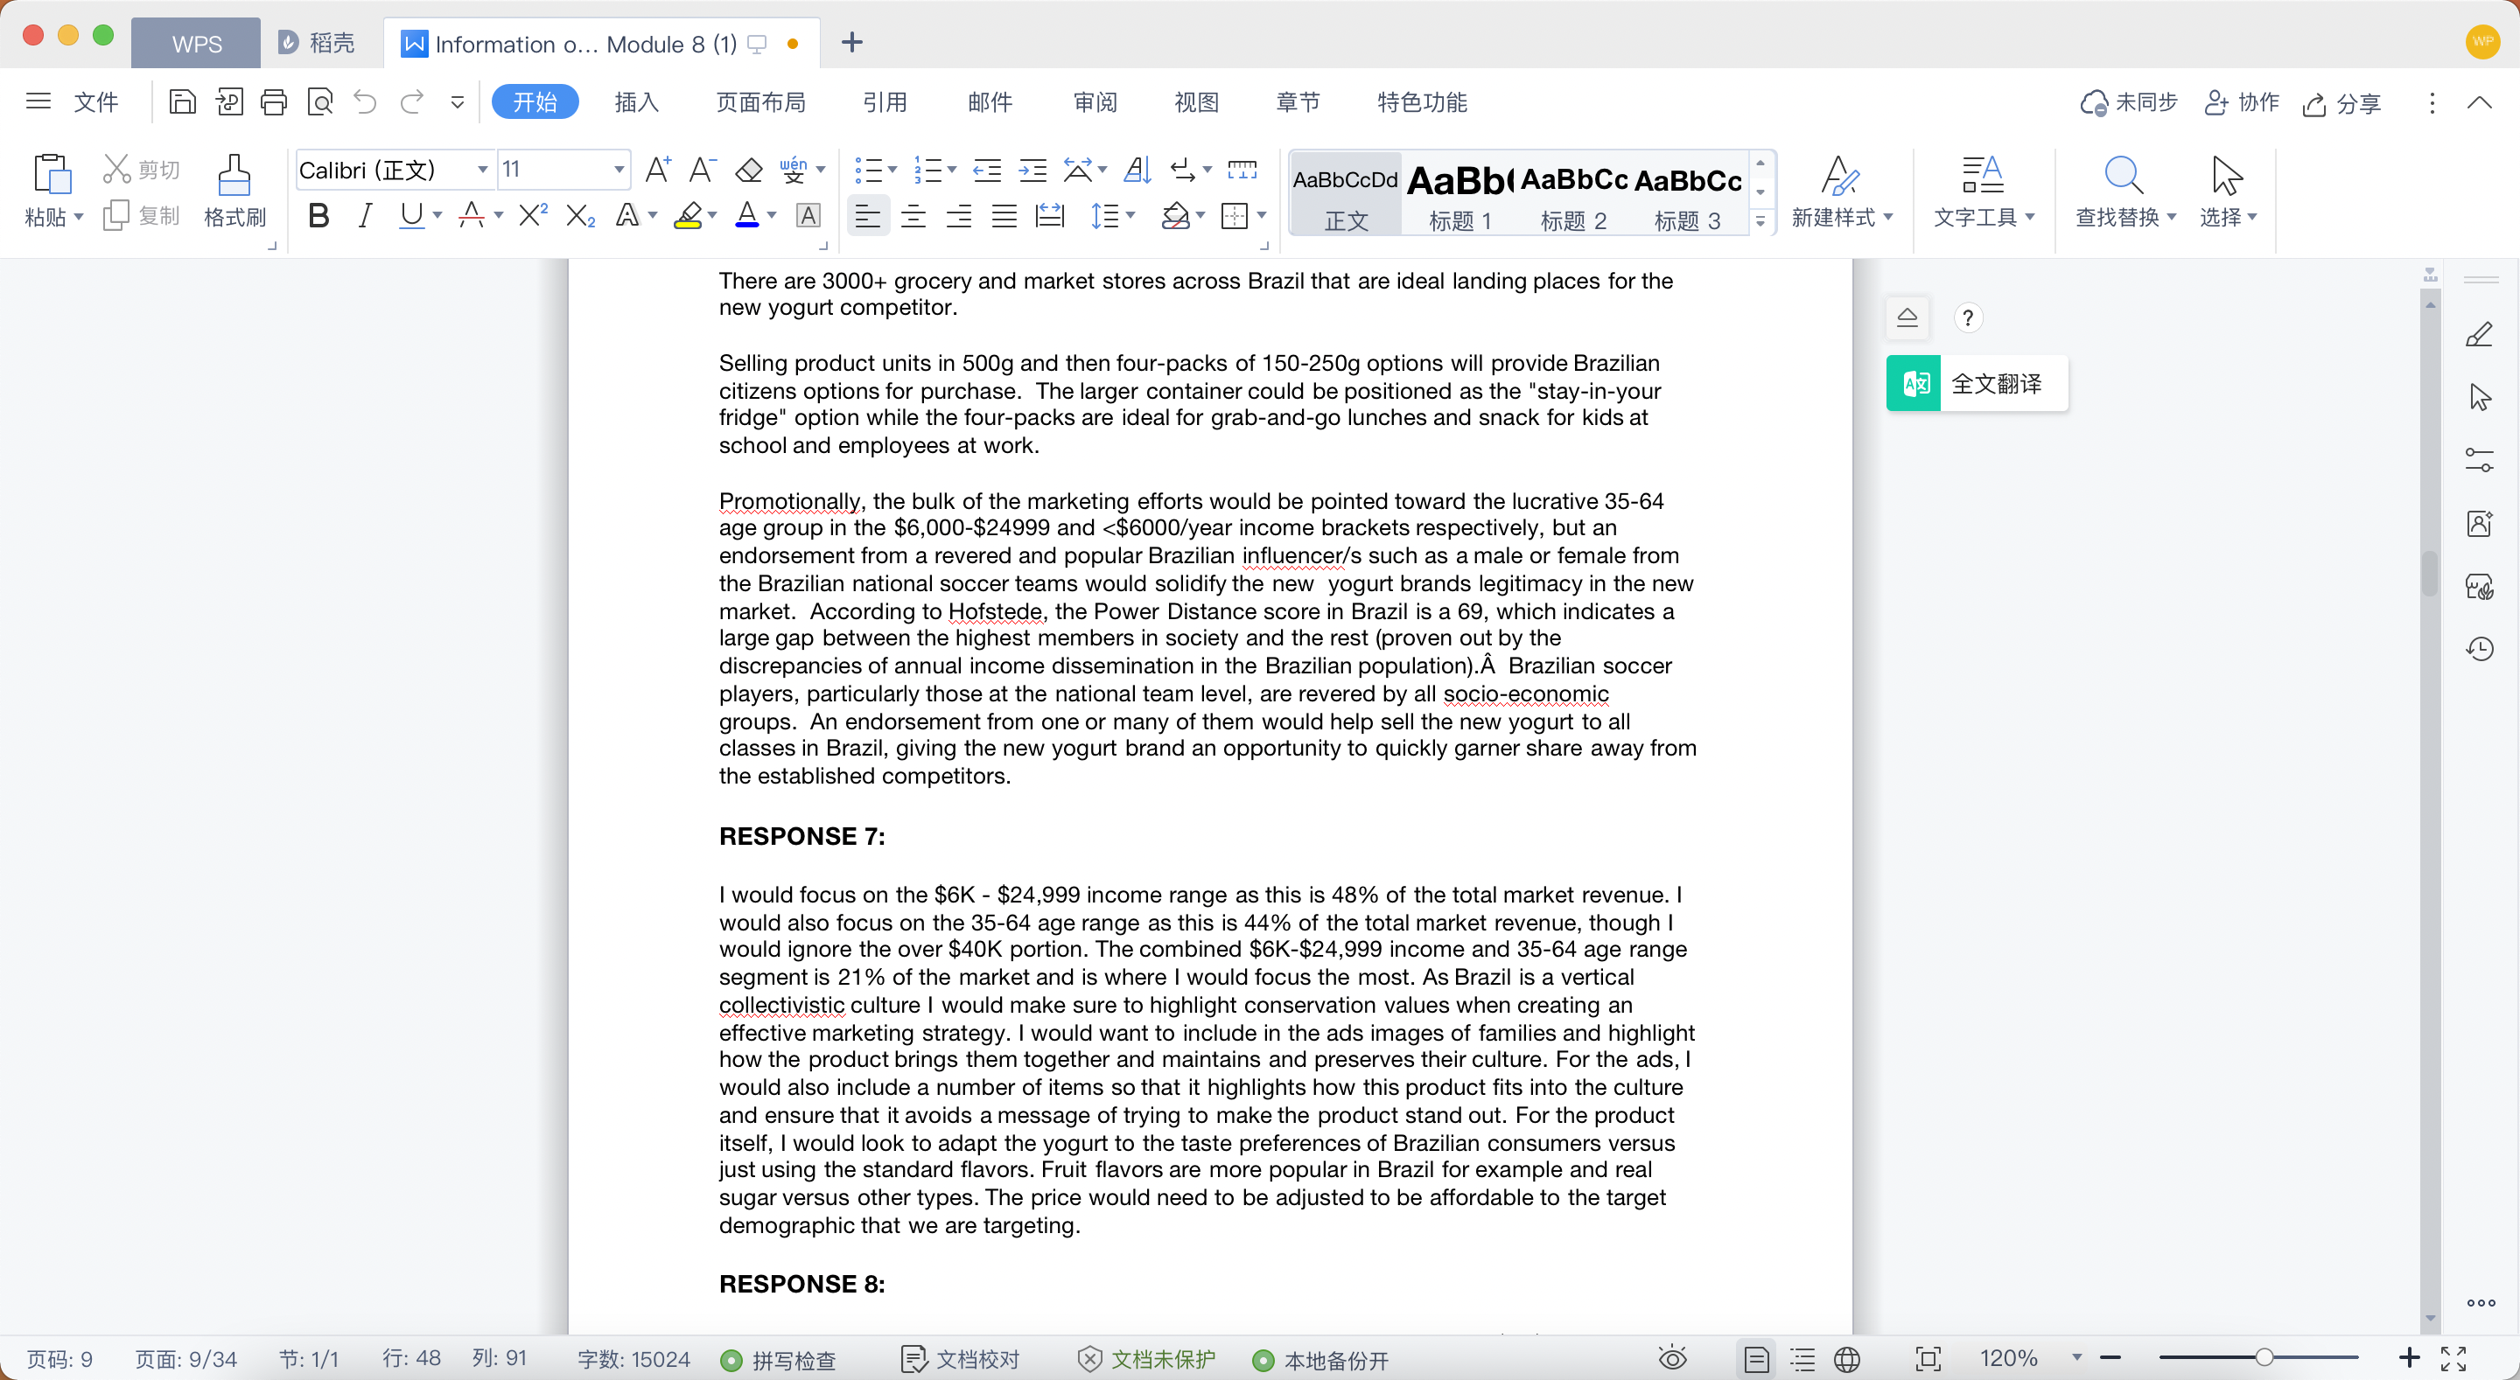Apply superscript formatting

533,215
